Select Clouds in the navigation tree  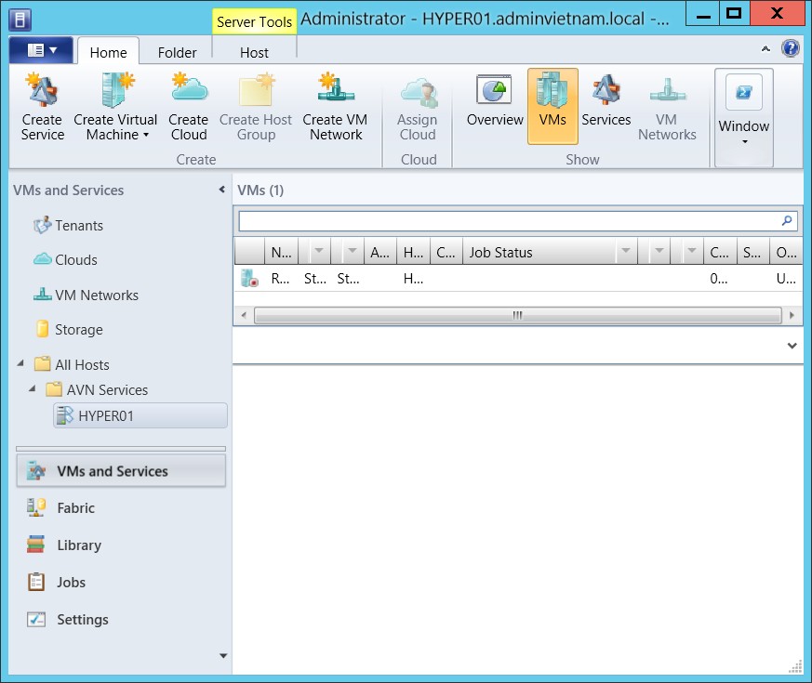click(65, 260)
